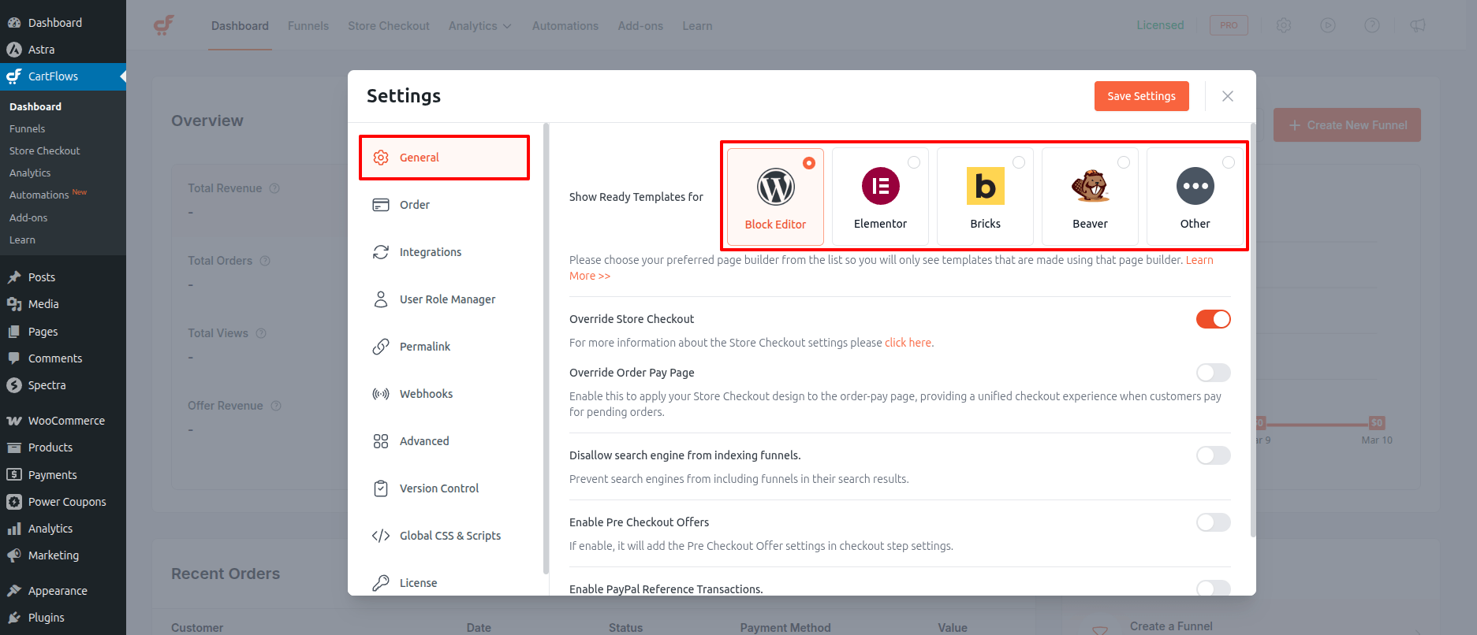Click the Licensed status text in header
Viewport: 1477px width, 635px height.
(1160, 25)
